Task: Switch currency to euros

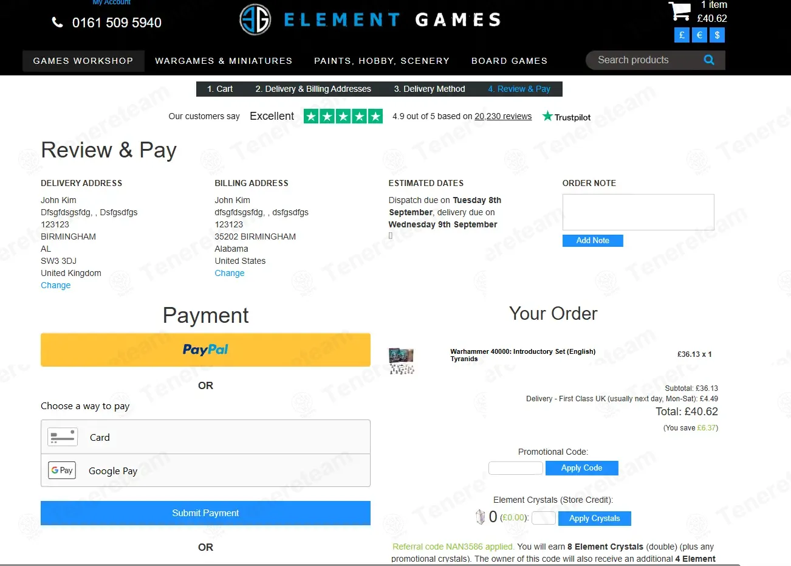Action: pyautogui.click(x=699, y=35)
